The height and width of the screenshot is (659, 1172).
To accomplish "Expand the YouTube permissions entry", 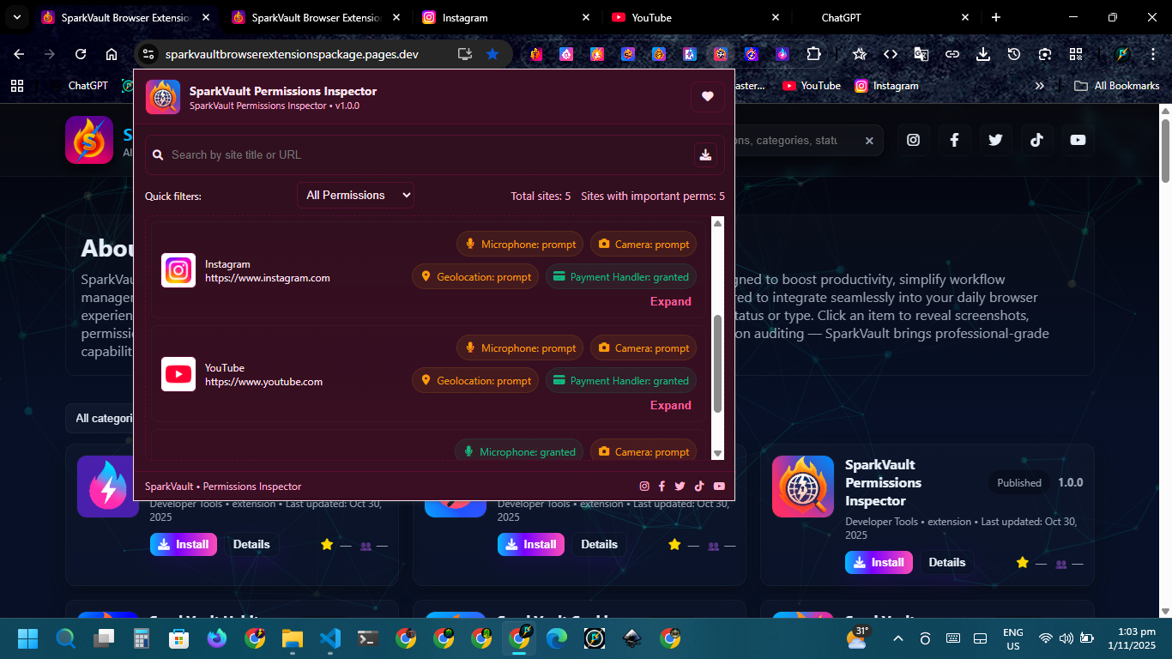I will click(x=670, y=406).
